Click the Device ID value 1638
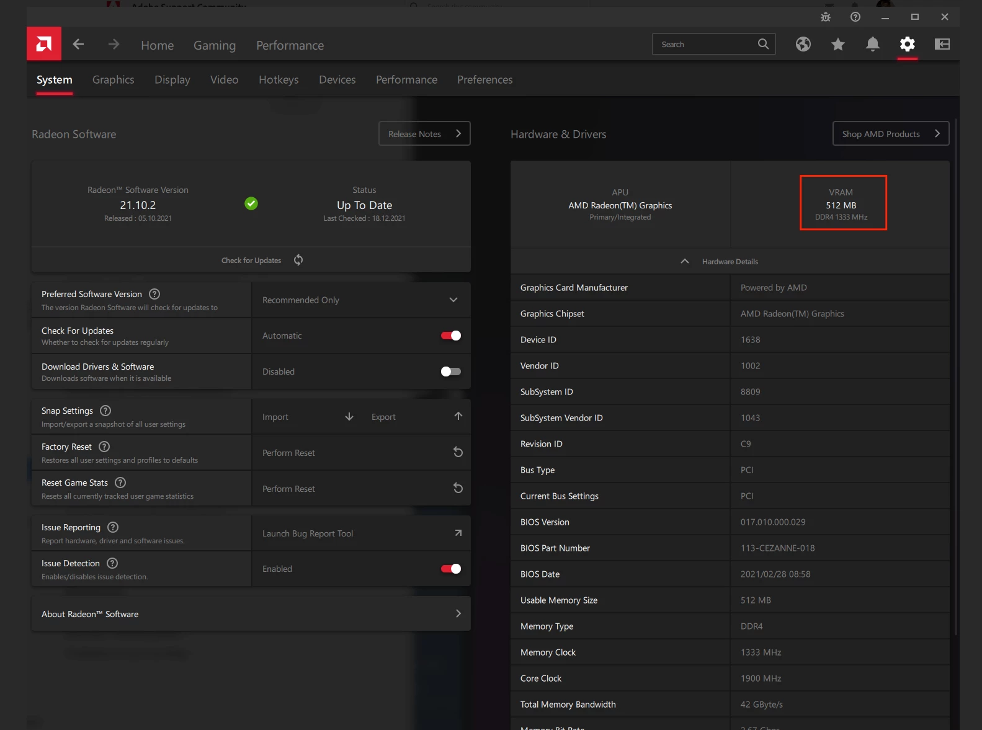 [x=750, y=340]
